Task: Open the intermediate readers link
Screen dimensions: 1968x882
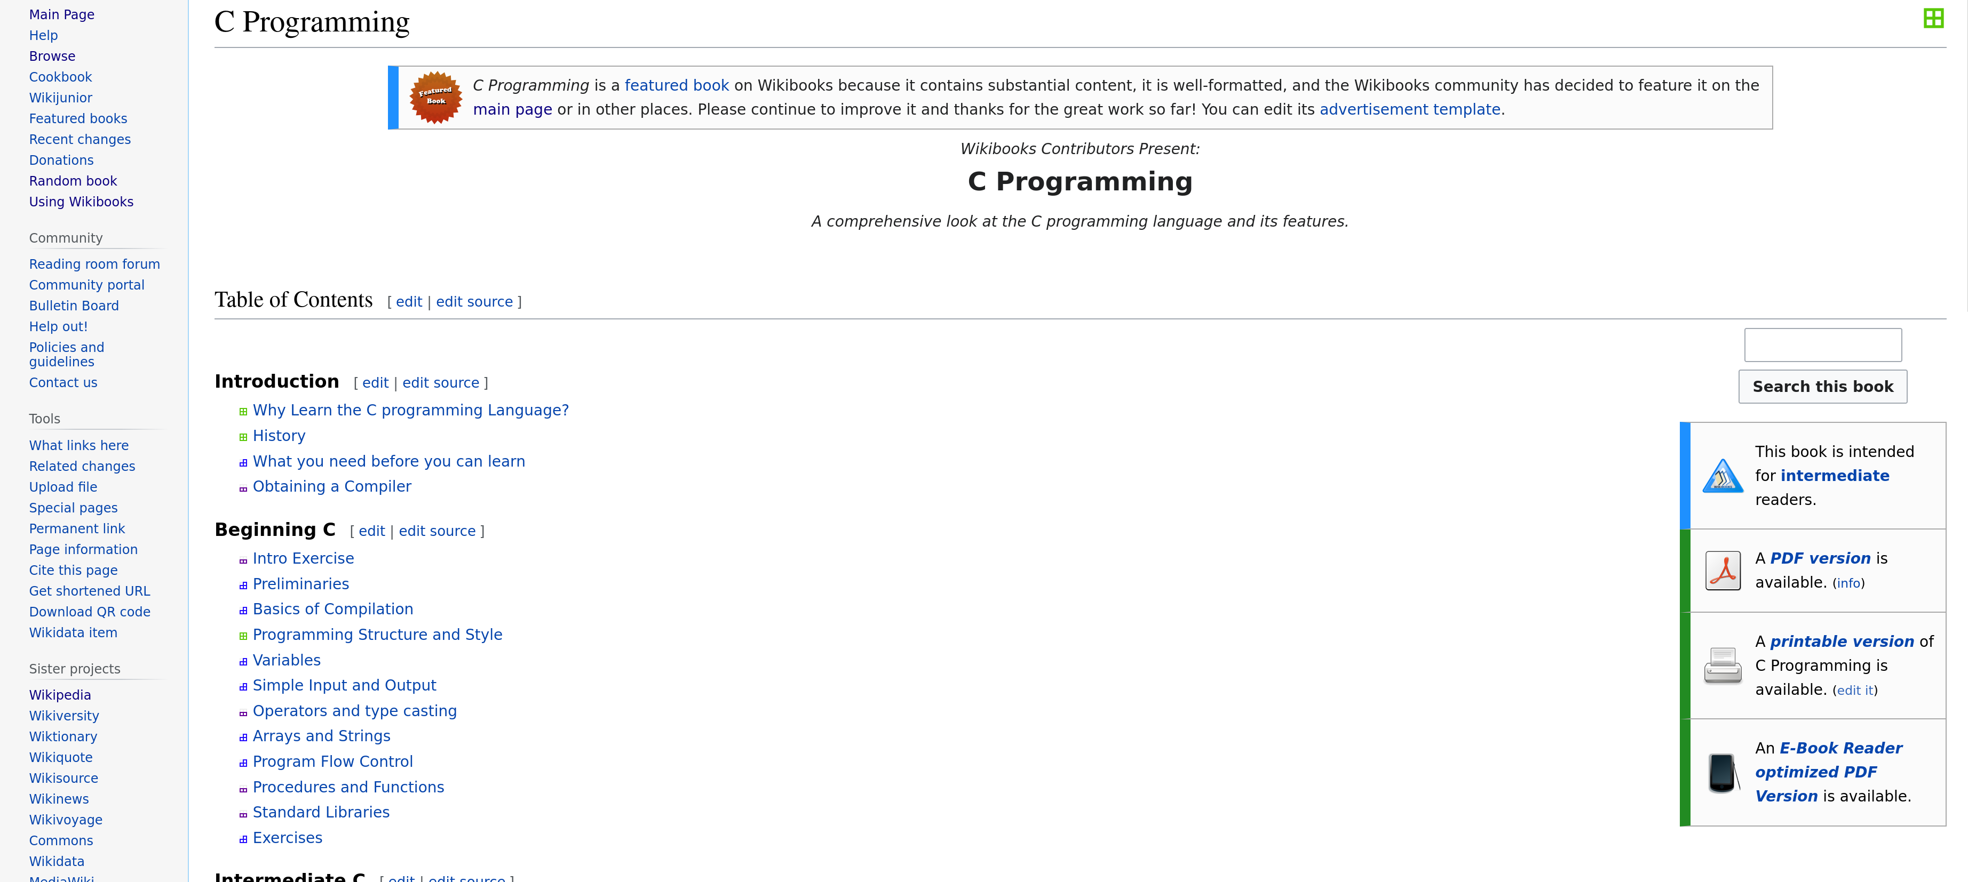Action: [1834, 476]
